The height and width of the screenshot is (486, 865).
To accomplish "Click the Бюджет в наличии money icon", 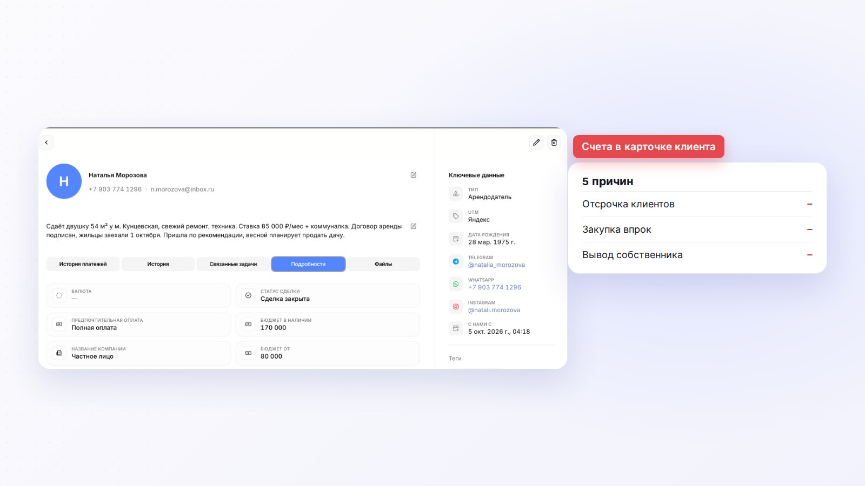I will click(x=248, y=324).
